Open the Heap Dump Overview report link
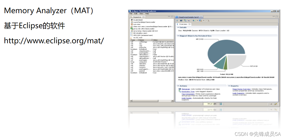This screenshot has height=139, width=285. pos(241,89)
